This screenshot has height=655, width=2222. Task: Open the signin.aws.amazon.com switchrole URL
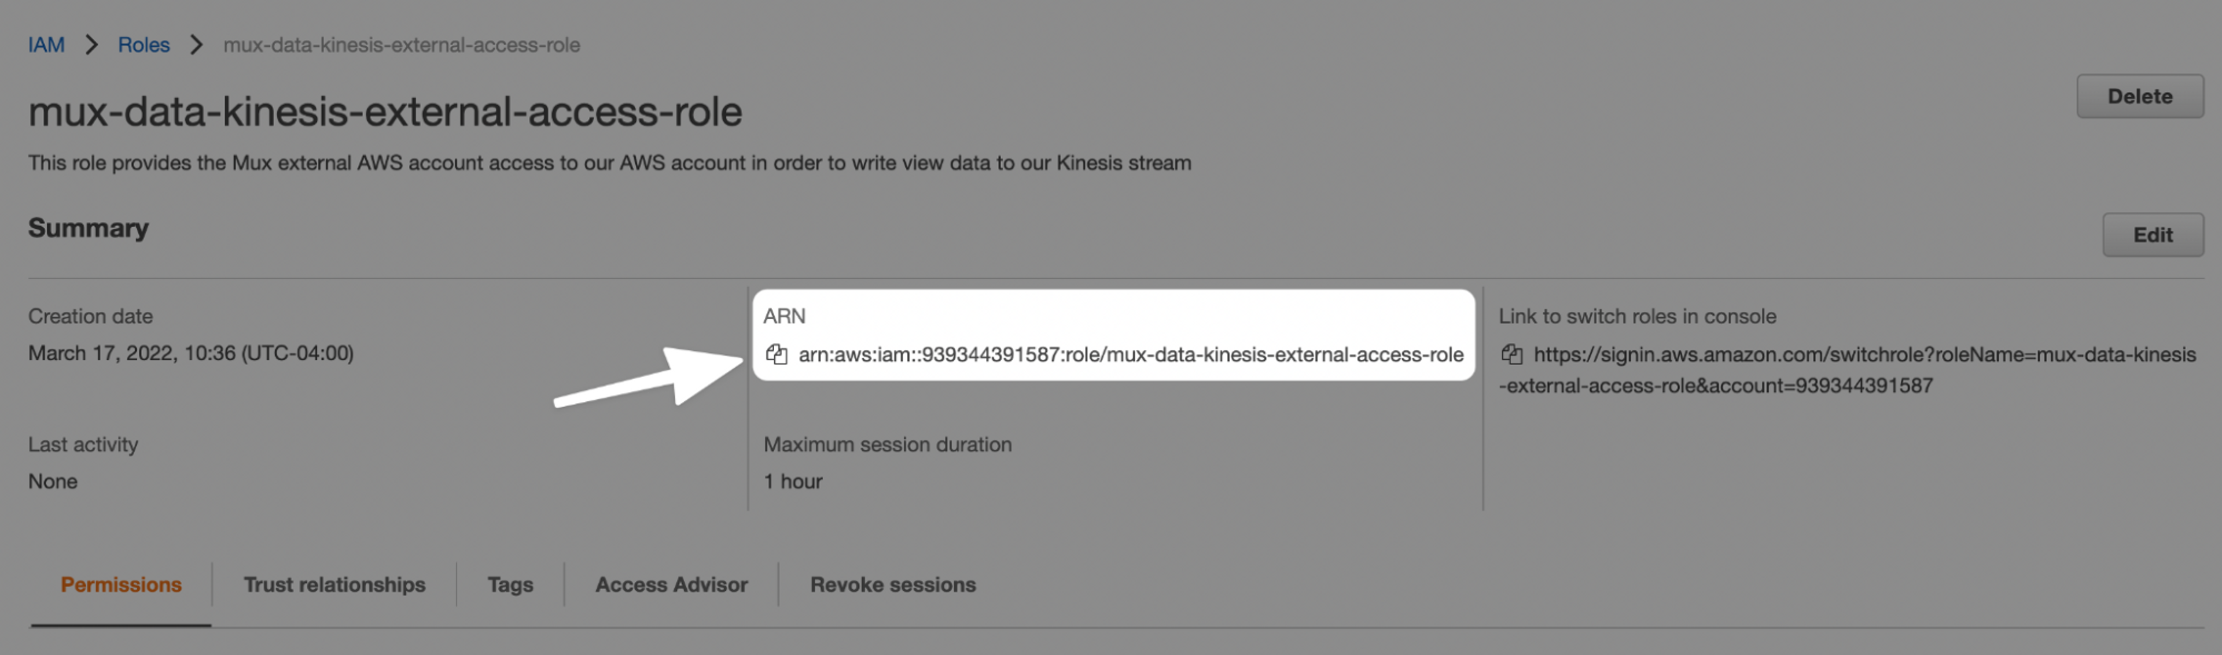click(x=1847, y=370)
